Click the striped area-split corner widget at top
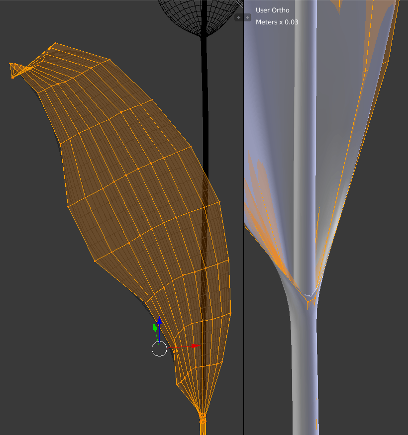 coord(240,3)
